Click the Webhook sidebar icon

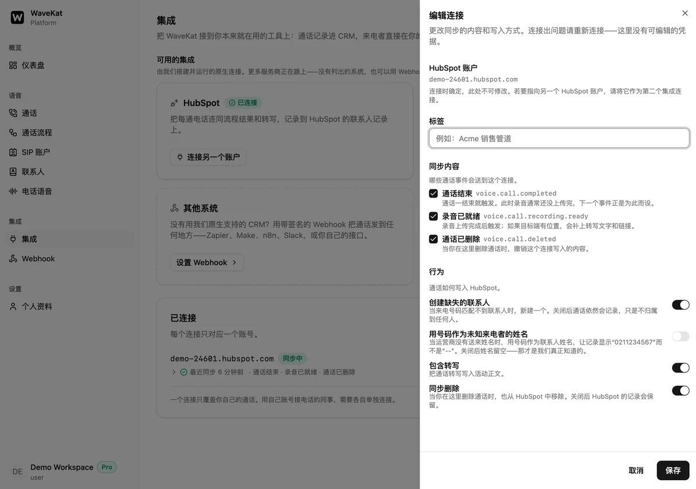click(x=13, y=259)
